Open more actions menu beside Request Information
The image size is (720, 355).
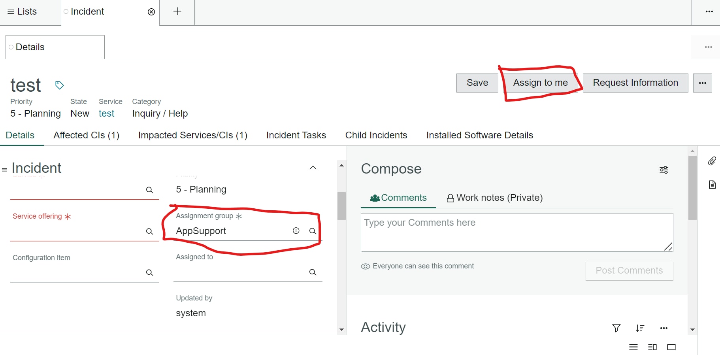click(702, 83)
